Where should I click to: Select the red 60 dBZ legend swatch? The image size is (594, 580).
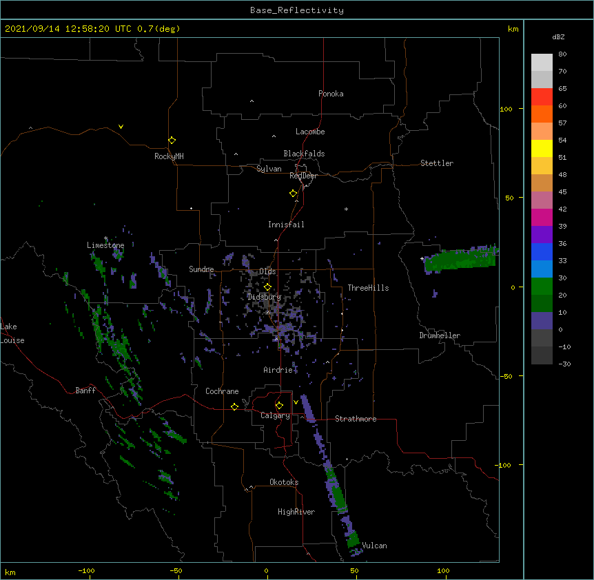pos(542,97)
